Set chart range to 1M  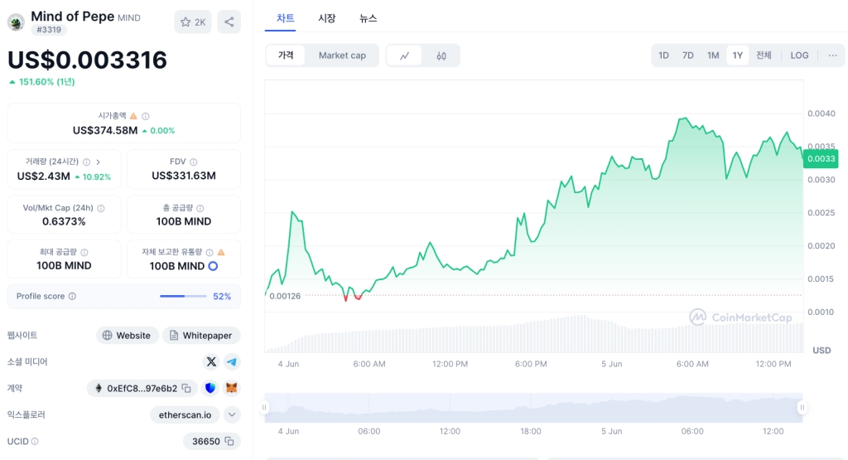click(713, 56)
